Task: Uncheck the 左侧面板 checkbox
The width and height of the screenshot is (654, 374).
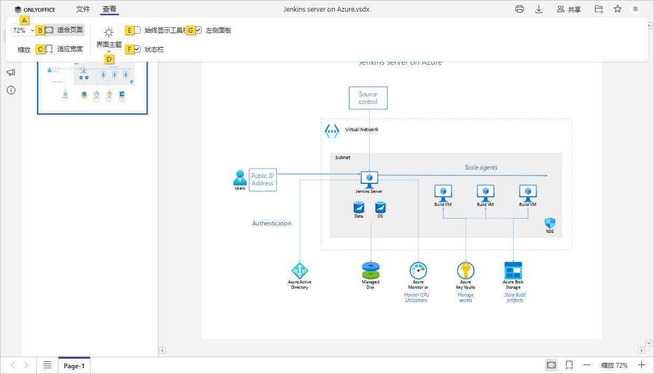Action: (199, 31)
